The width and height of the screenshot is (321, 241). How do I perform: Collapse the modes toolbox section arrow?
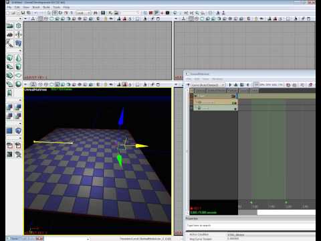point(20,19)
